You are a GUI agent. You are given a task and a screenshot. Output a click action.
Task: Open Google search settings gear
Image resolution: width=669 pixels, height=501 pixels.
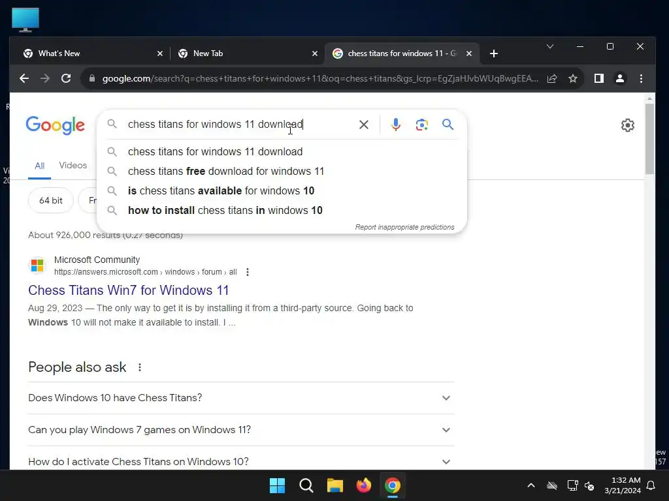click(628, 125)
